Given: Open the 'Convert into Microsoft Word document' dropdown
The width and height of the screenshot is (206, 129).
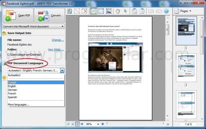Looking at the screenshot, I should pyautogui.click(x=34, y=26).
